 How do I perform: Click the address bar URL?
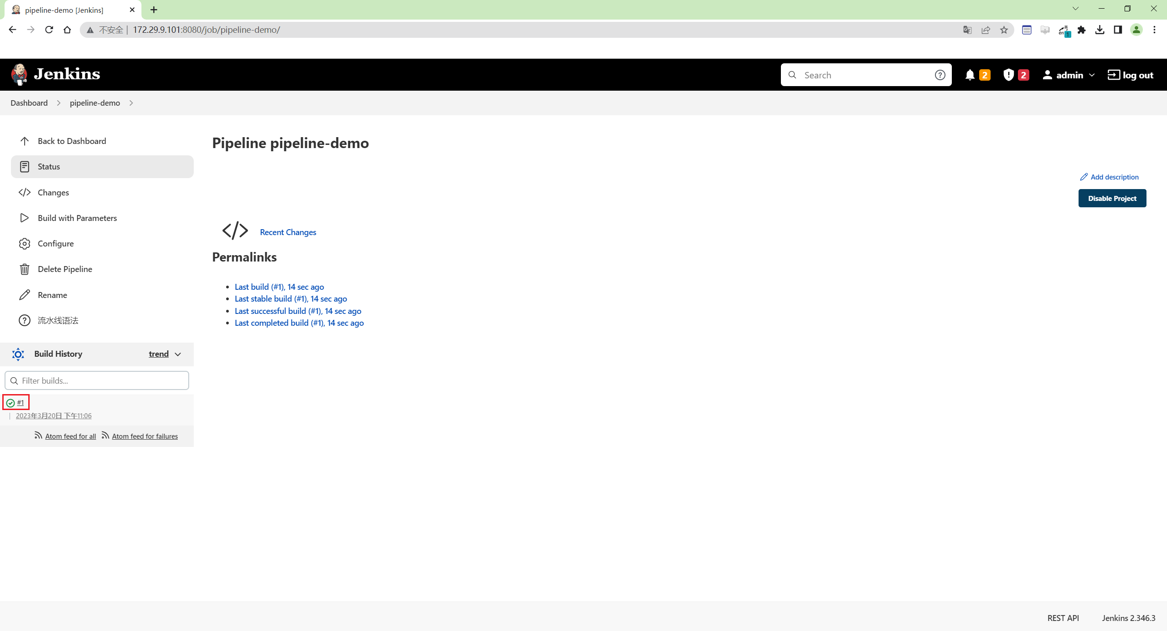pyautogui.click(x=207, y=30)
